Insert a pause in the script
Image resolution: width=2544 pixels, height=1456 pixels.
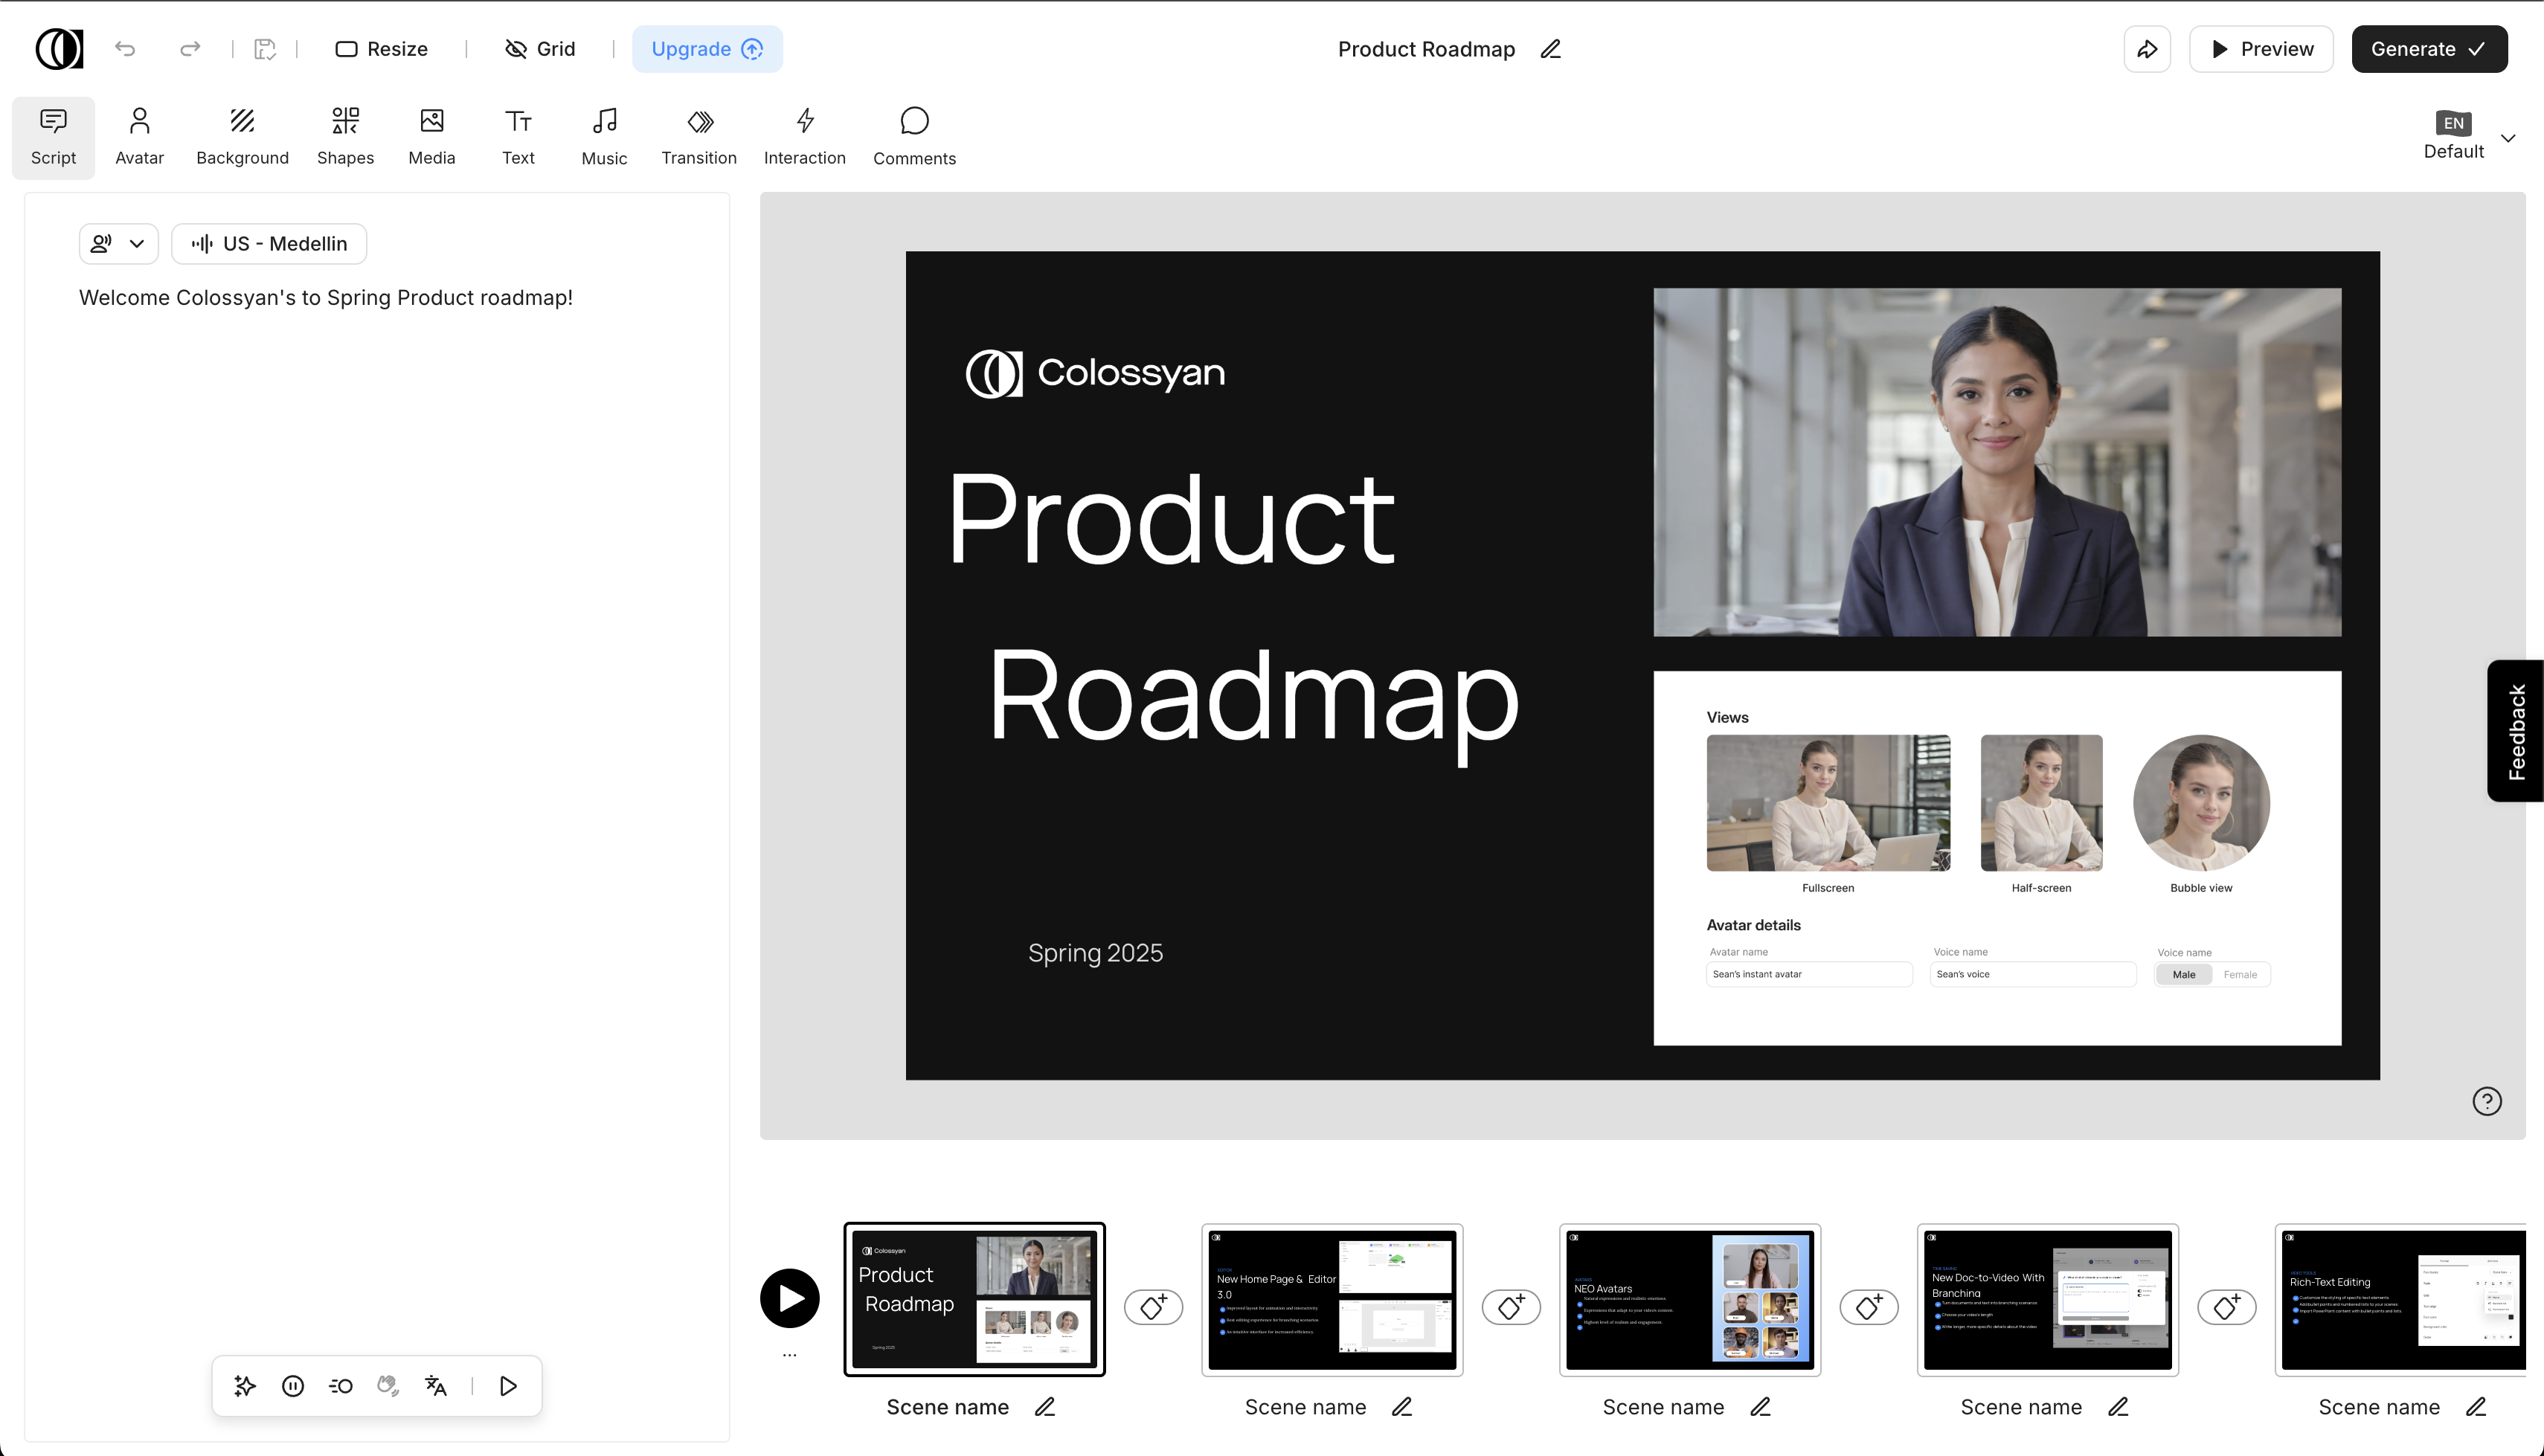click(x=293, y=1385)
